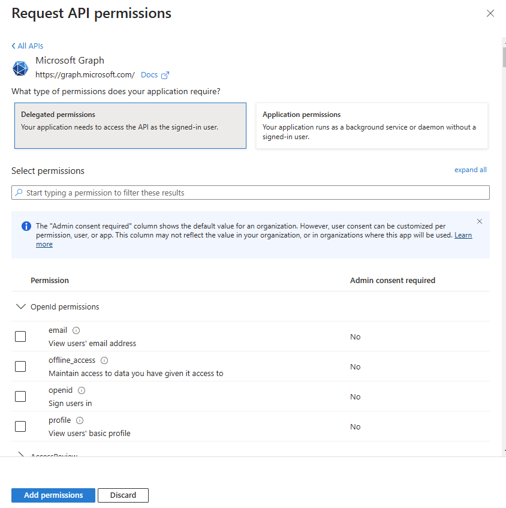Click info icon next to email permission
The height and width of the screenshot is (508, 506).
[76, 330]
